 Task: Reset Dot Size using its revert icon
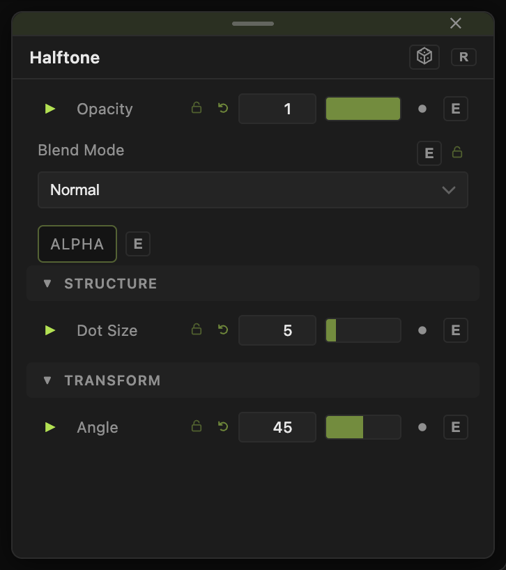(x=223, y=330)
